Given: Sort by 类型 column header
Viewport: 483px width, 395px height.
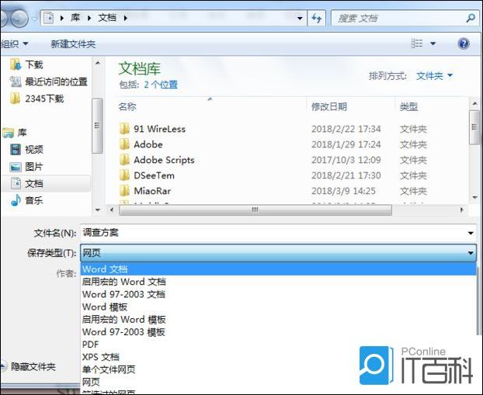Looking at the screenshot, I should click(x=408, y=107).
